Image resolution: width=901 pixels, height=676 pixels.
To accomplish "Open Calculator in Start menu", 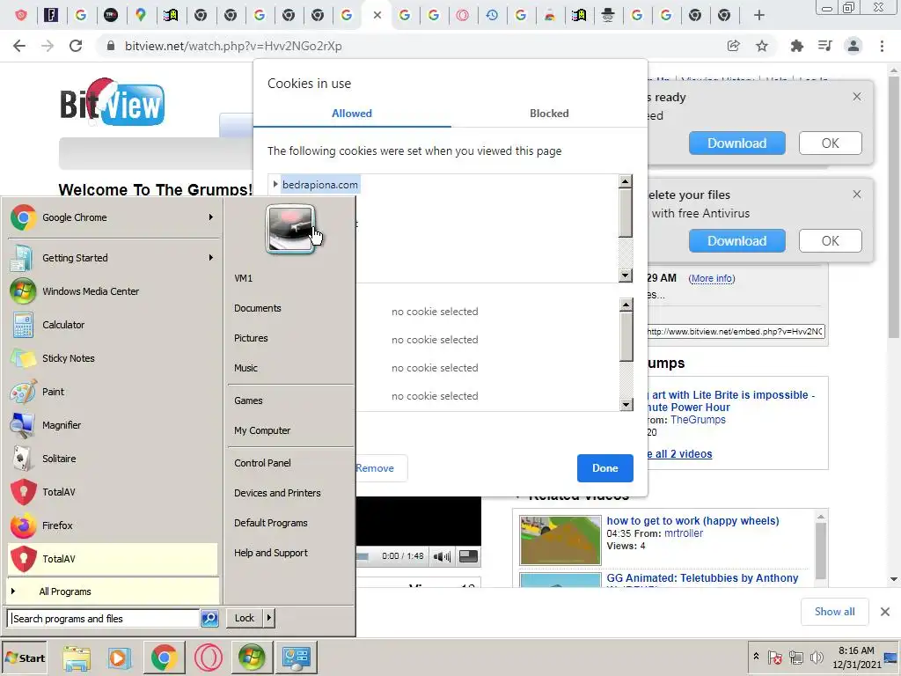I will point(113,325).
